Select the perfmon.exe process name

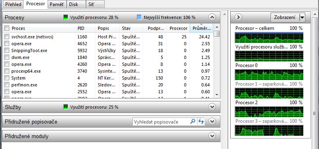click(24, 85)
